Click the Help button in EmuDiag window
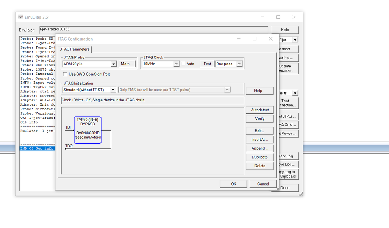 click(x=285, y=30)
